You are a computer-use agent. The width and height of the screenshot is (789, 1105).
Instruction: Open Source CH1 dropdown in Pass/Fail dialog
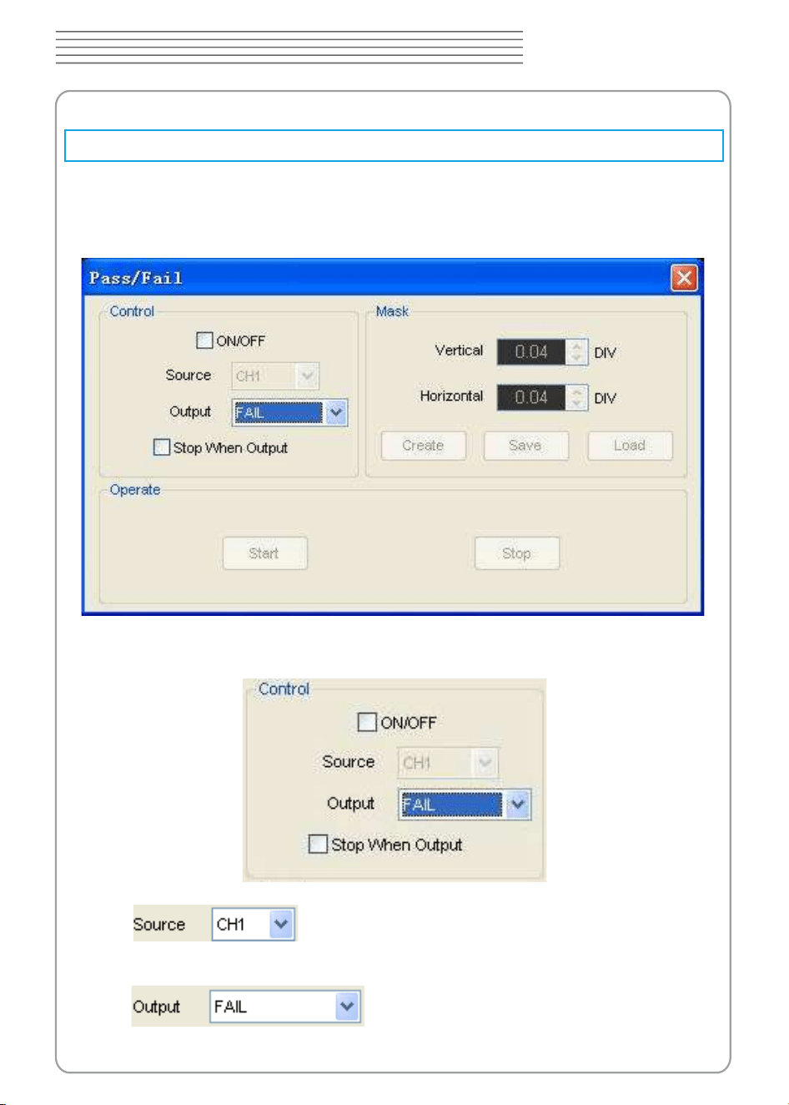[307, 376]
